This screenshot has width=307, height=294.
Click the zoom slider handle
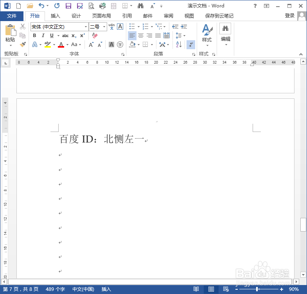point(257,289)
